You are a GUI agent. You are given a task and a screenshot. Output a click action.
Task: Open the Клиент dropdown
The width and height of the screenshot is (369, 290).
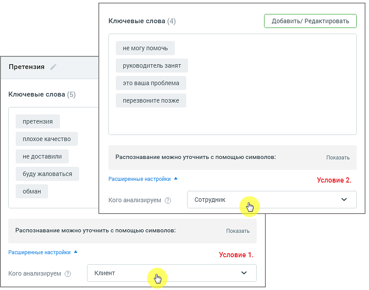172,273
